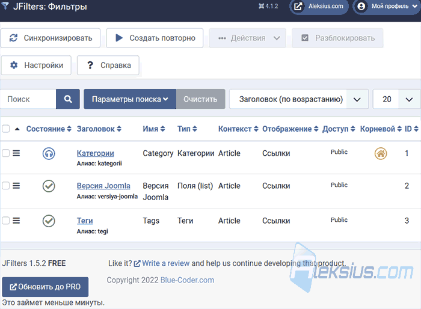
Task: Open the Заголовок (по возрастанию) sort dropdown
Action: coord(299,99)
